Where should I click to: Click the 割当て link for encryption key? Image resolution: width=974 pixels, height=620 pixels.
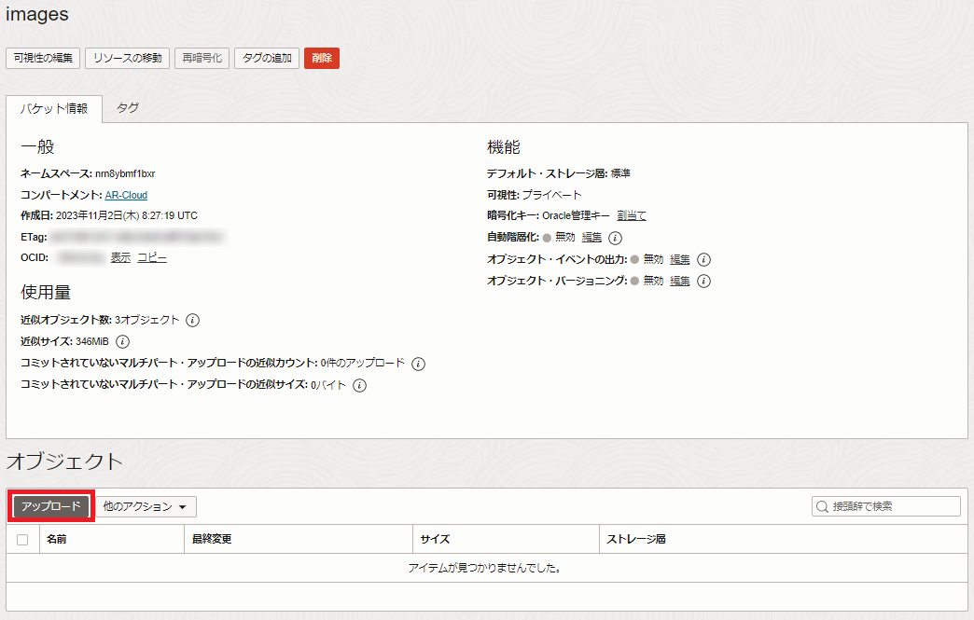coord(632,216)
